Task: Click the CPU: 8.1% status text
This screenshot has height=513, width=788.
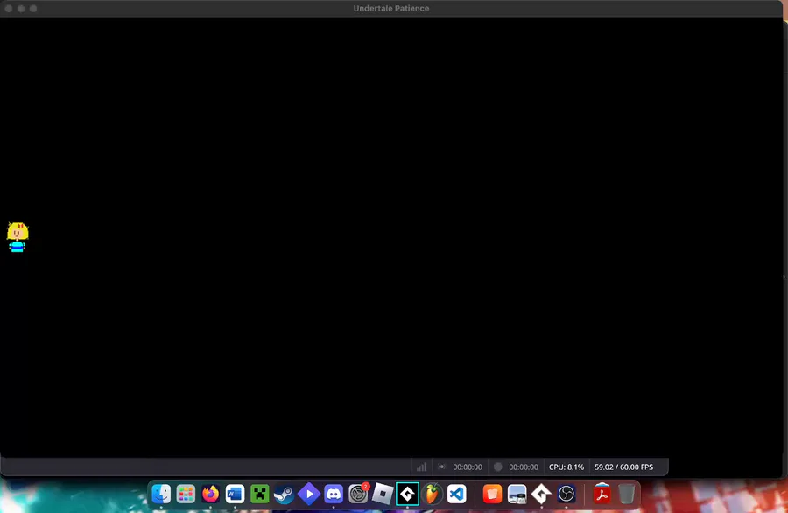Action: tap(566, 467)
